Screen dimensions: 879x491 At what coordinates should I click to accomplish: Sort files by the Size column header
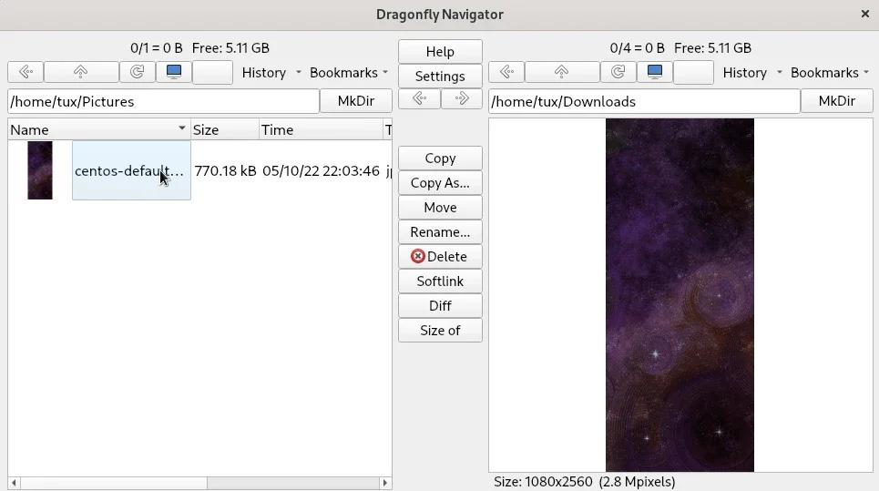tap(224, 130)
